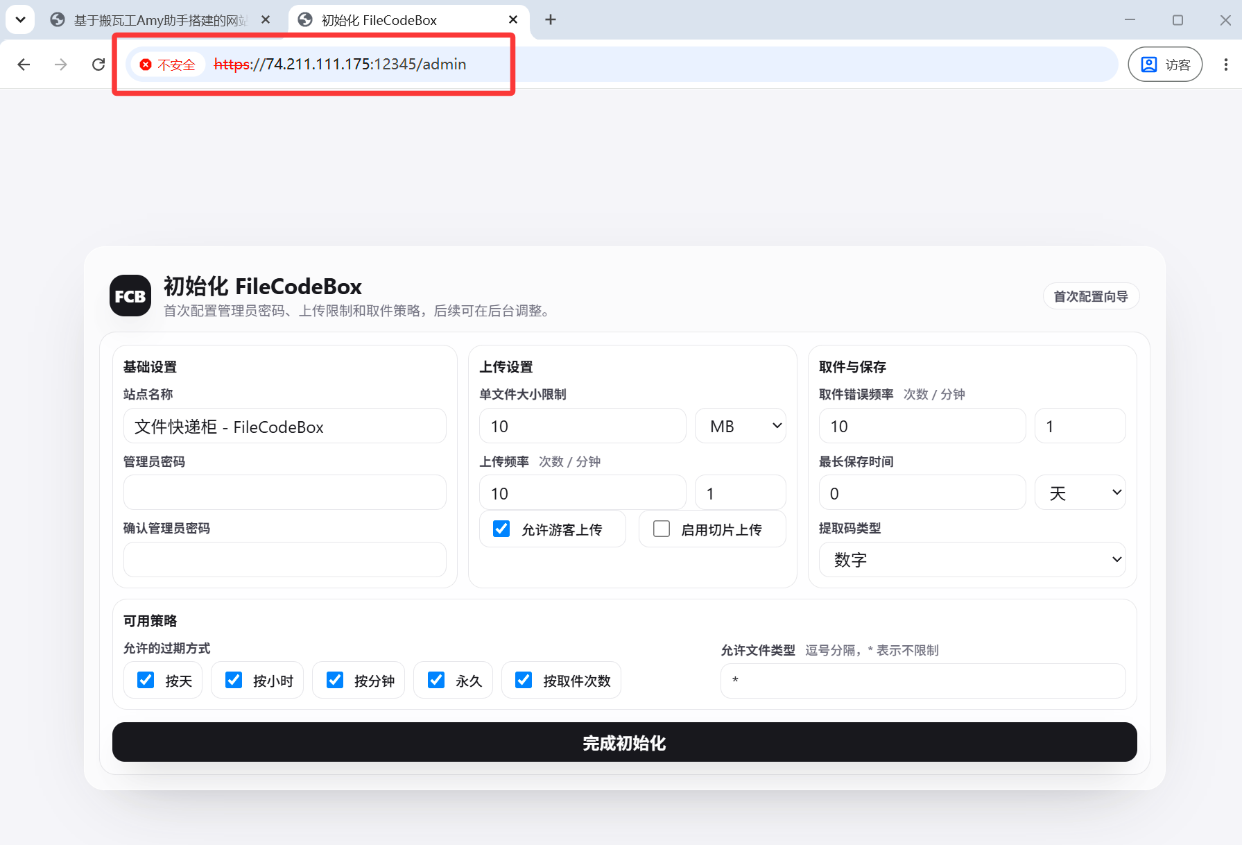Toggle the 按分钟 expiry checkbox

(x=335, y=680)
